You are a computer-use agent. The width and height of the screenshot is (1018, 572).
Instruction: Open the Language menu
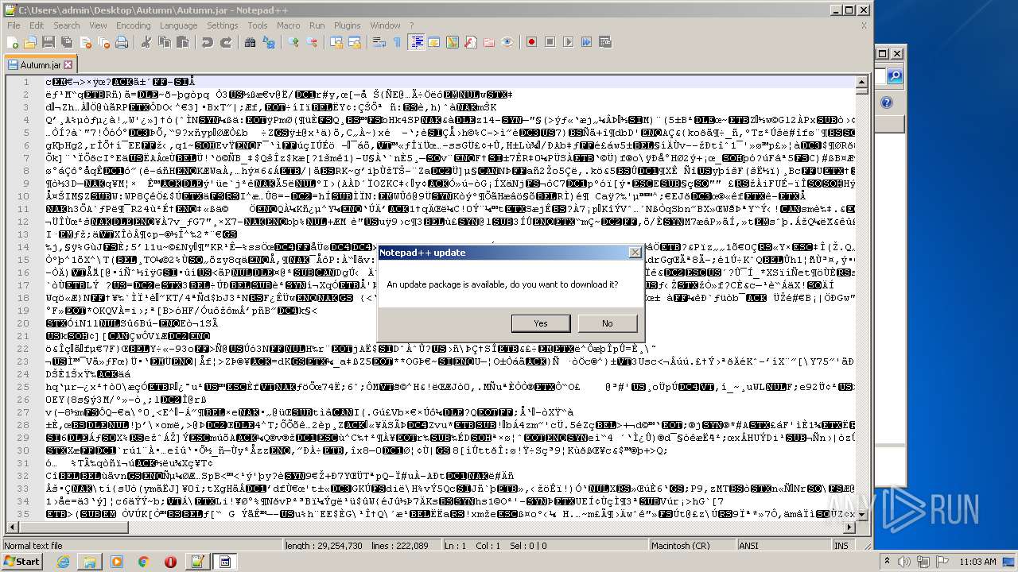click(x=178, y=25)
